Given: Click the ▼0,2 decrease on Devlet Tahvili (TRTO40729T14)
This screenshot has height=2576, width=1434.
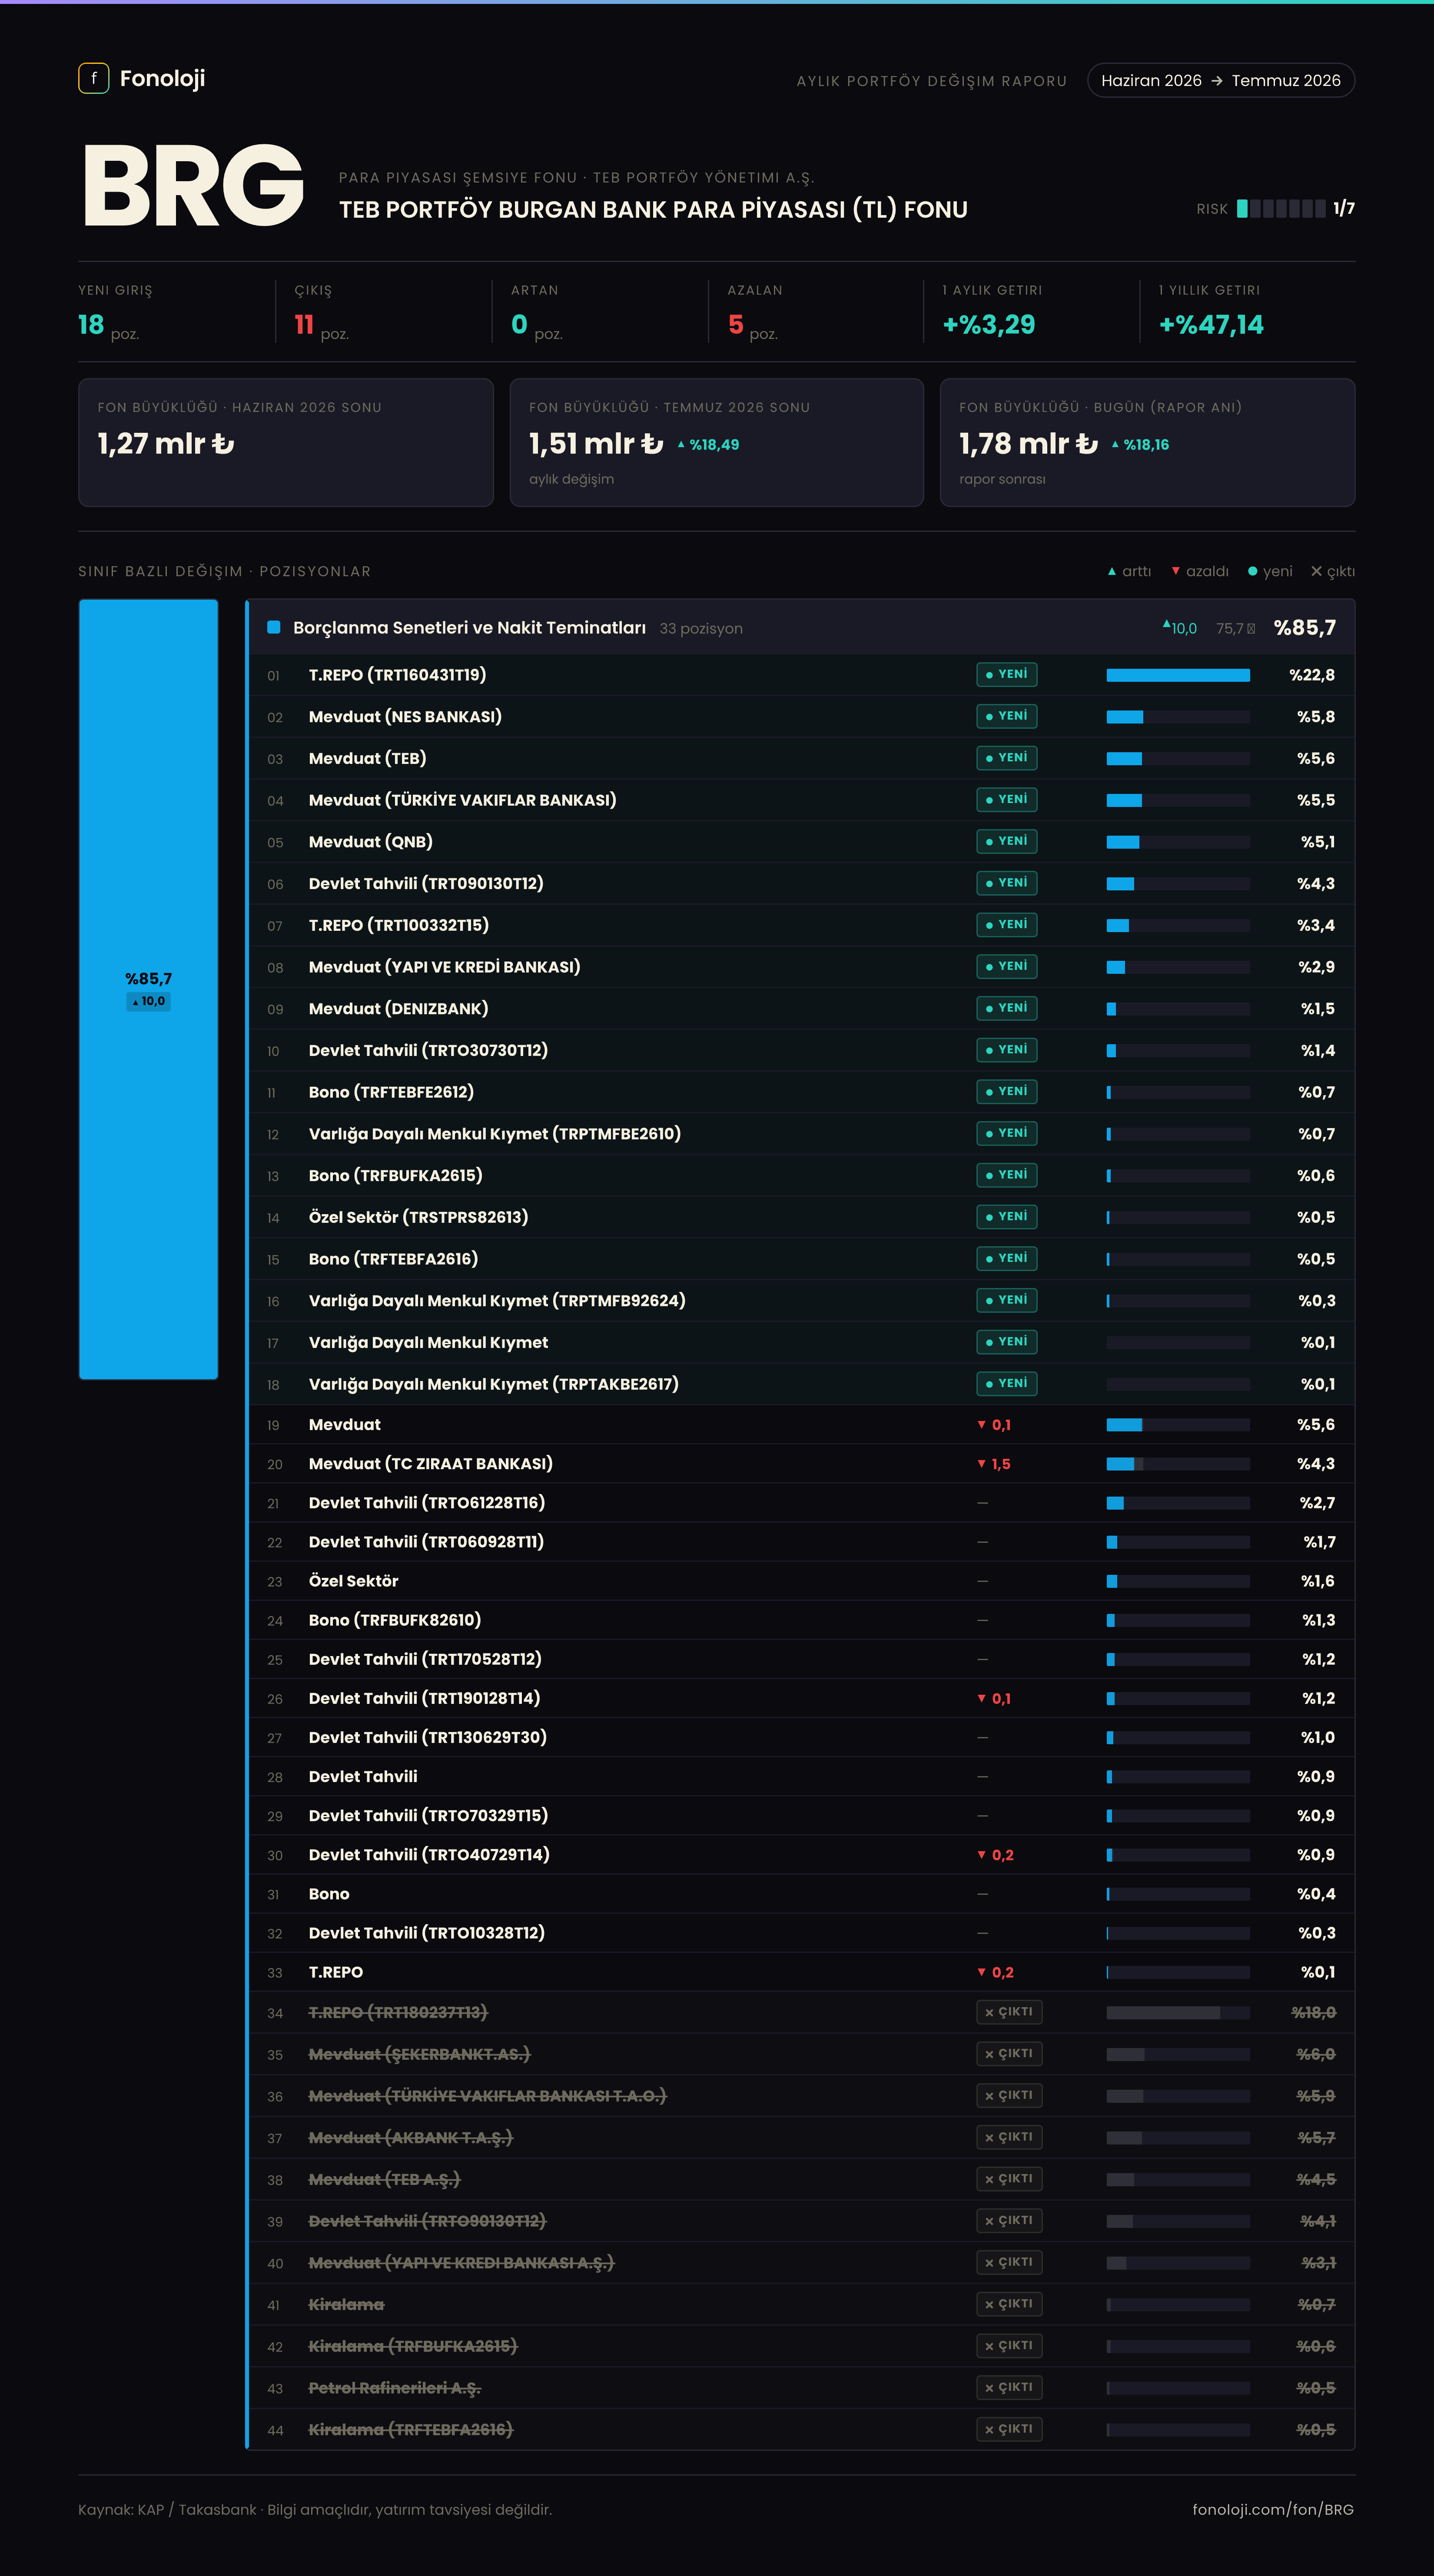Looking at the screenshot, I should (995, 1855).
